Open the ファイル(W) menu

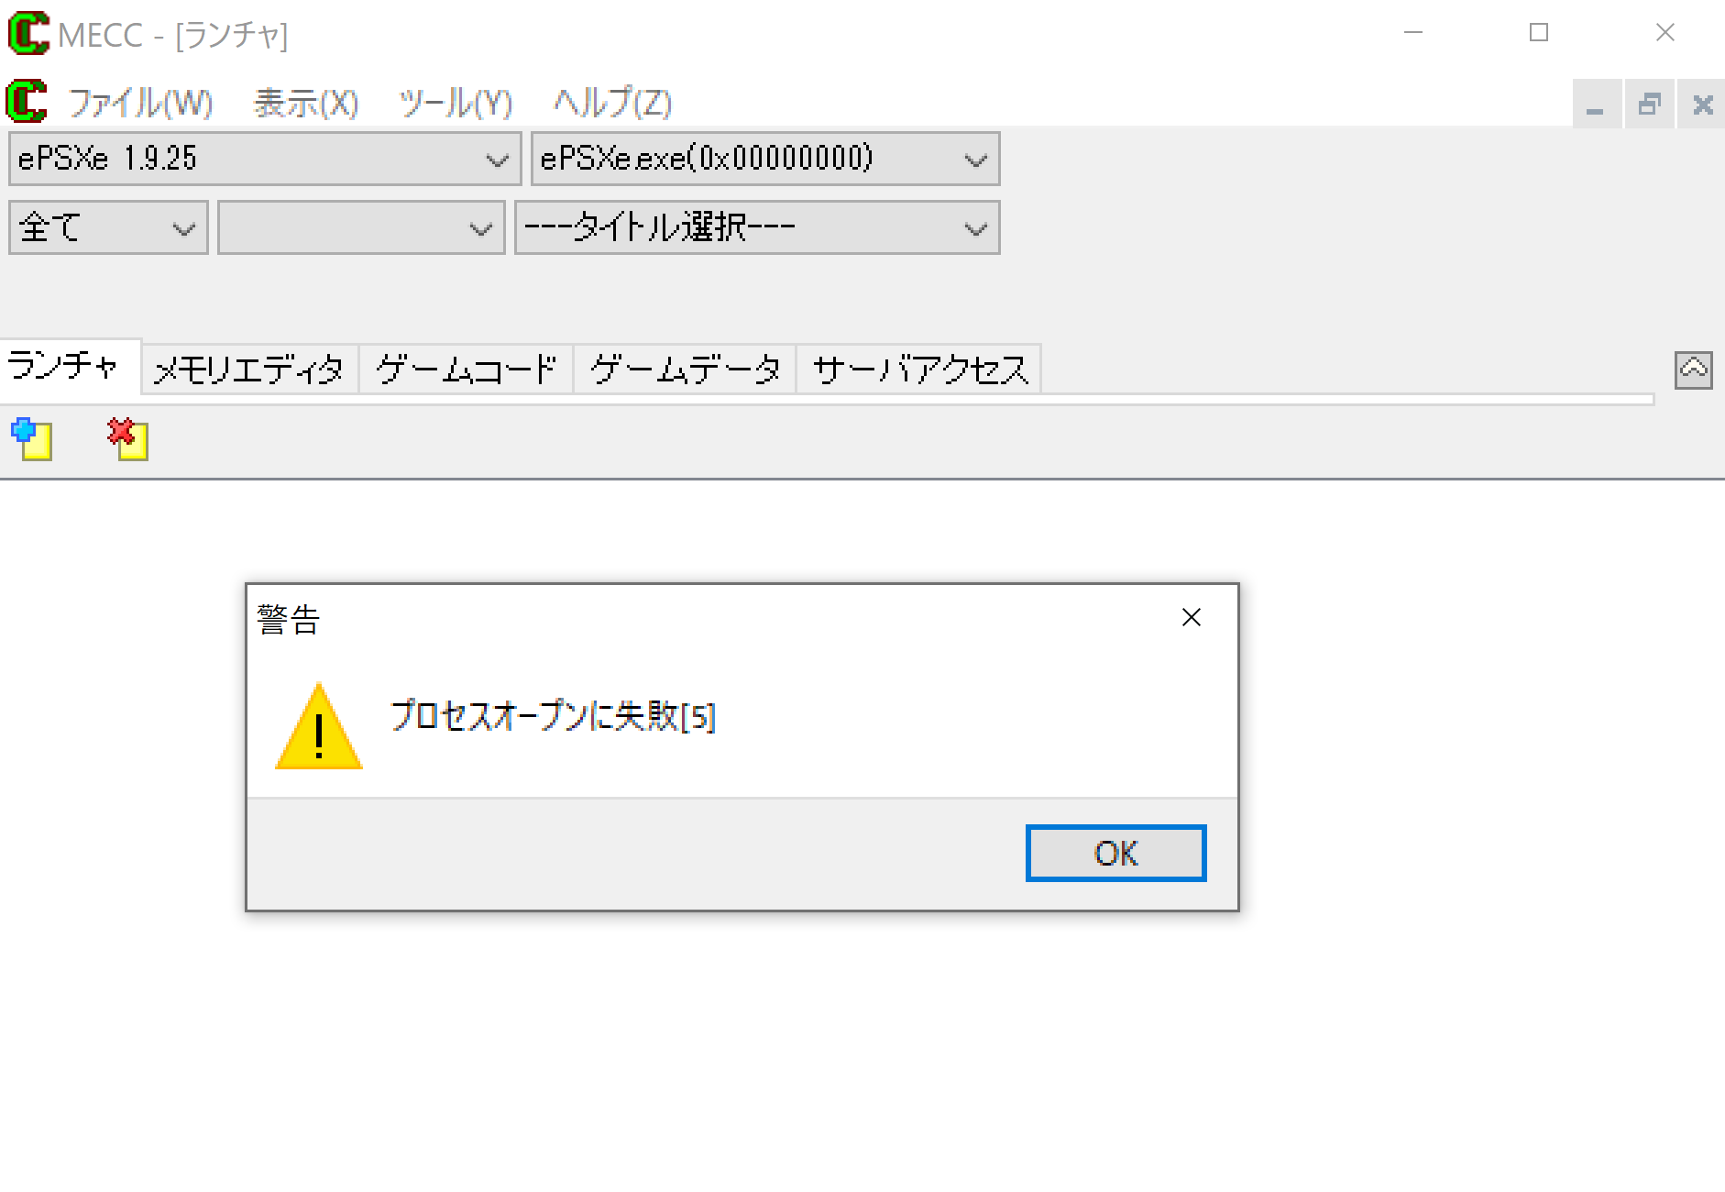(140, 103)
